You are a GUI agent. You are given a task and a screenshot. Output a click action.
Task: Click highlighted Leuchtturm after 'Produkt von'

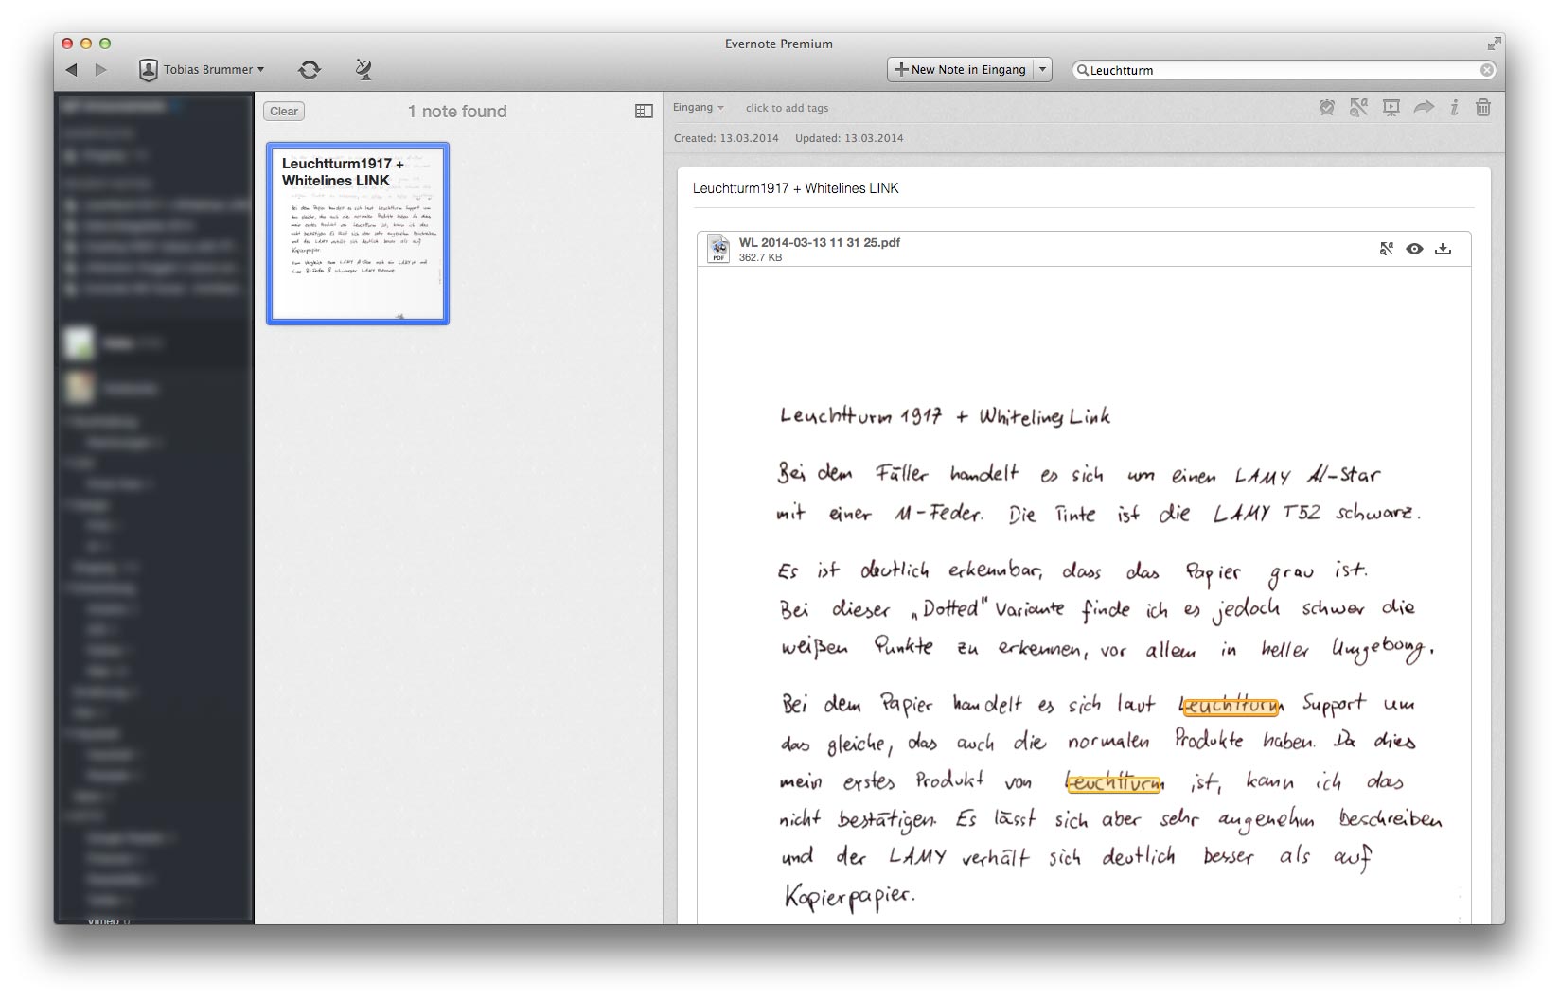1114,782
